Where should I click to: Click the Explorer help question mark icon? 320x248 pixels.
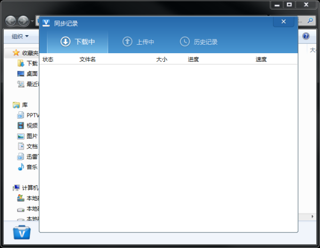(306, 36)
